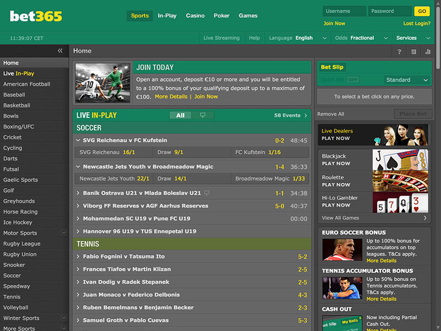Viewport: 441px width, 331px height.
Task: Click inside the Username field
Action: pos(344,11)
